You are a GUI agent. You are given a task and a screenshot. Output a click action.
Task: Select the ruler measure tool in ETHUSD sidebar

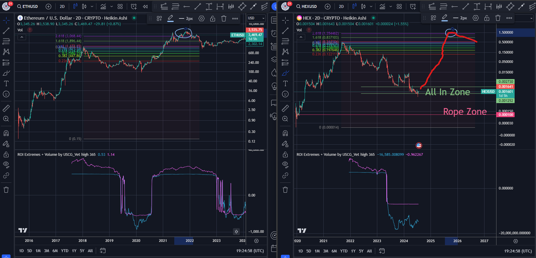point(6,108)
